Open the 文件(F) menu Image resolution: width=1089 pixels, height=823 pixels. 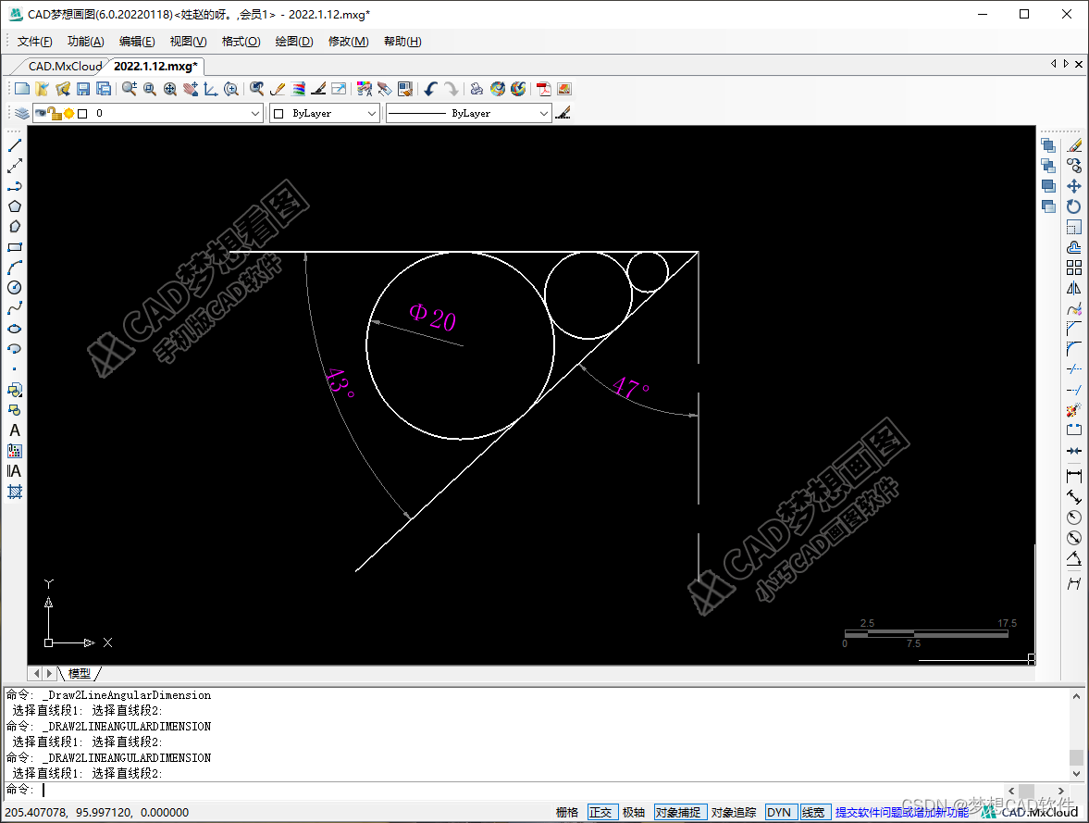pos(34,42)
